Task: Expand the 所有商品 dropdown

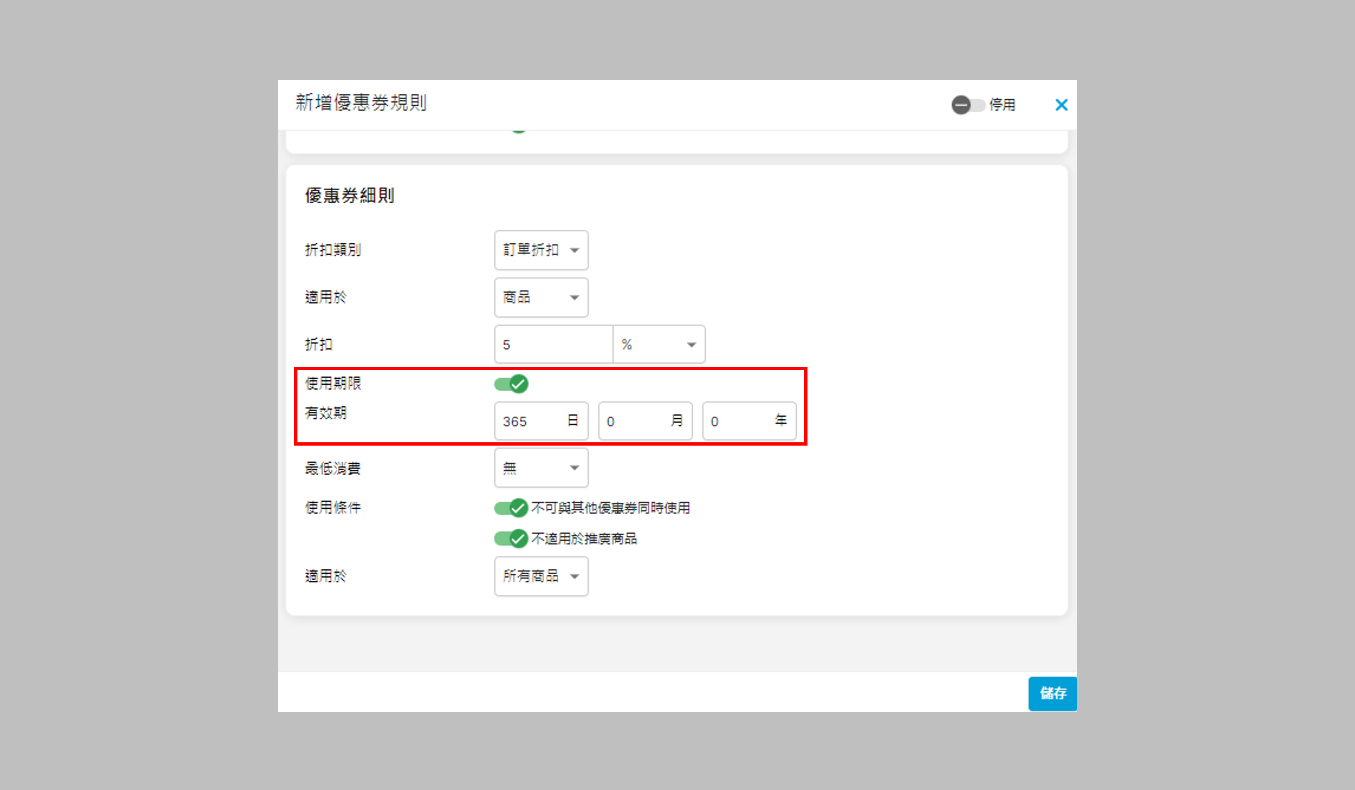Action: tap(540, 576)
